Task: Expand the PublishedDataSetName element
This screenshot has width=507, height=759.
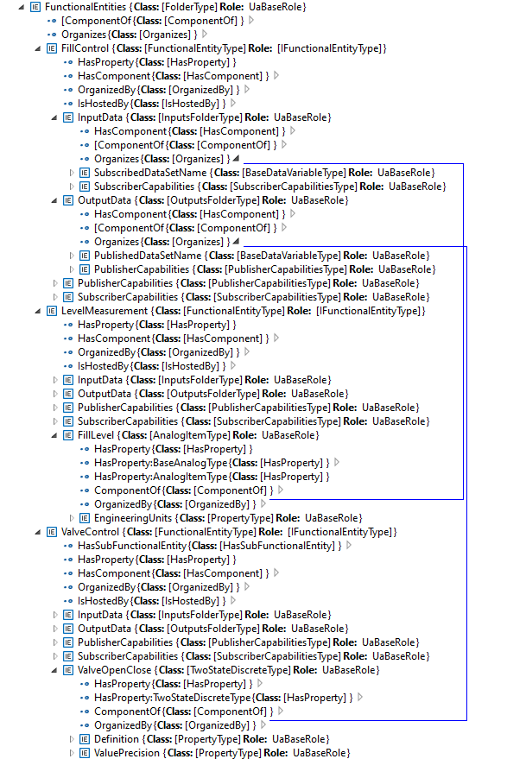Action: point(72,256)
